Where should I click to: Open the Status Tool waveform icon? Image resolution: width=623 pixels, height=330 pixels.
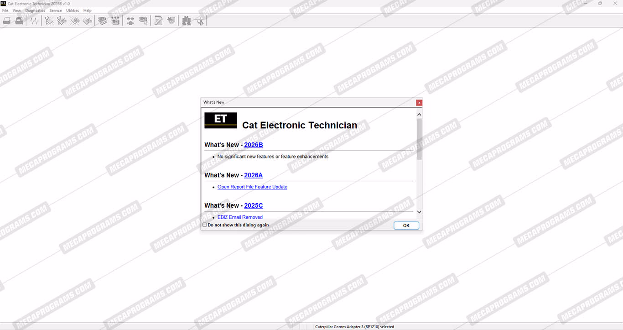(34, 21)
